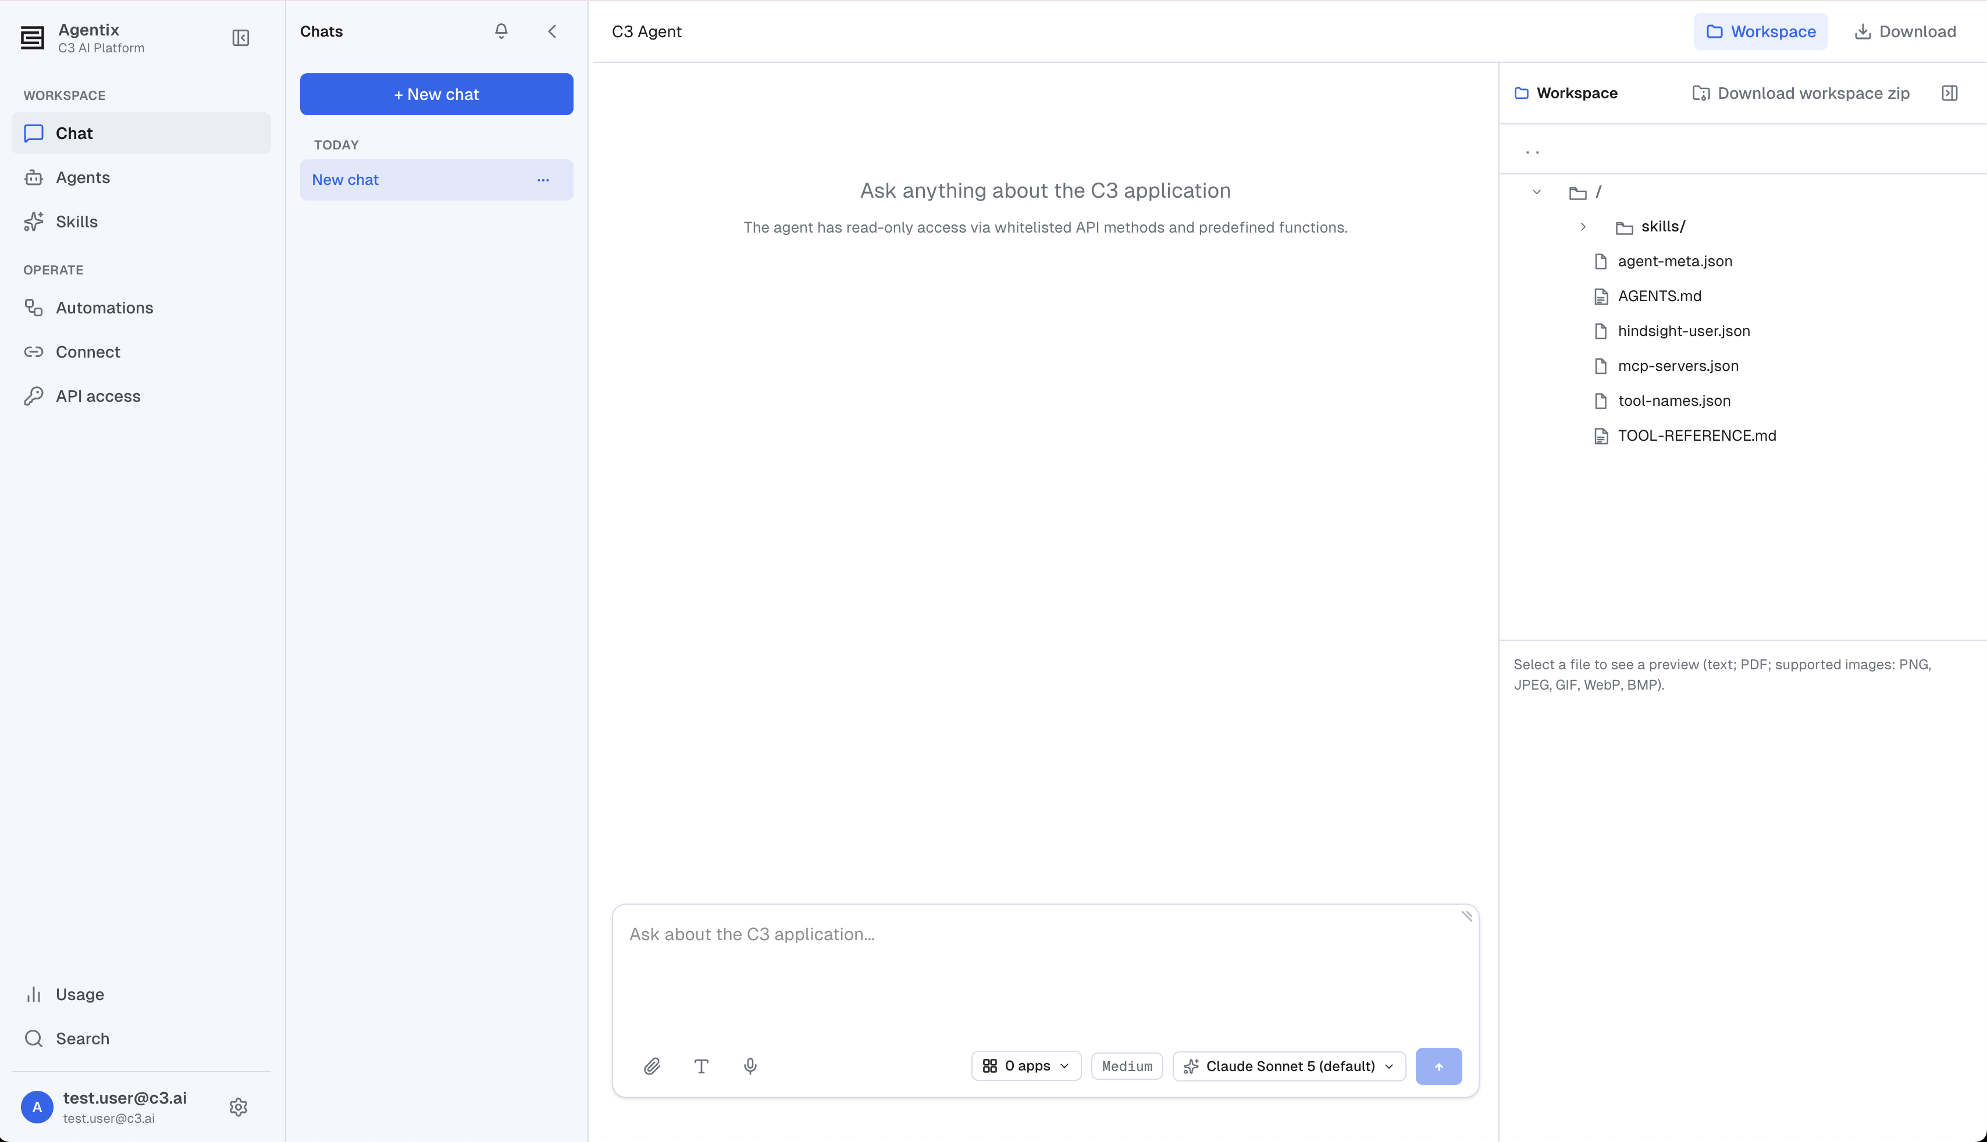The height and width of the screenshot is (1142, 1987).
Task: Open settings gear next to test.user@c3.ai
Action: 238,1107
